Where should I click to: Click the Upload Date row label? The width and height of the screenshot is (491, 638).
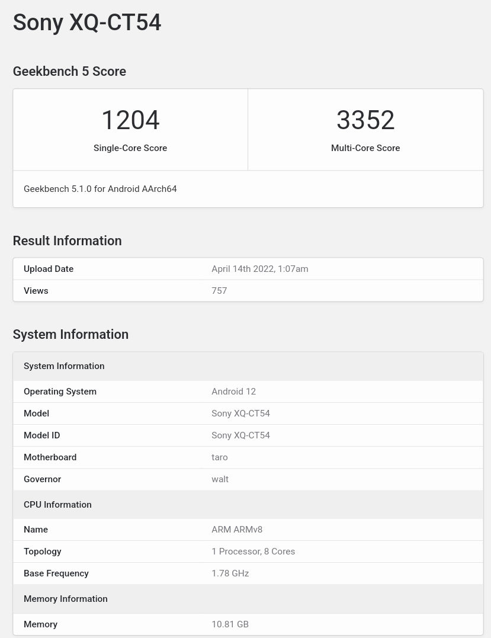click(49, 269)
